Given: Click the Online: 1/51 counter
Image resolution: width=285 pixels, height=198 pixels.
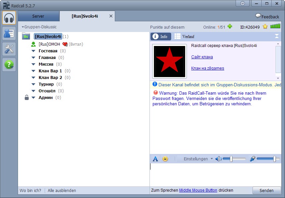Looking at the screenshot, I should coord(214,27).
